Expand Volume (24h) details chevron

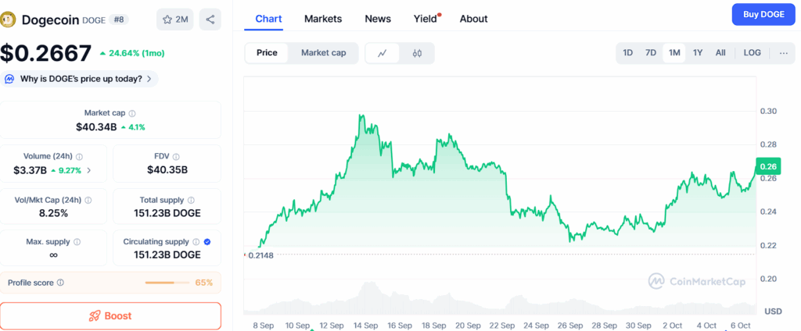click(88, 170)
